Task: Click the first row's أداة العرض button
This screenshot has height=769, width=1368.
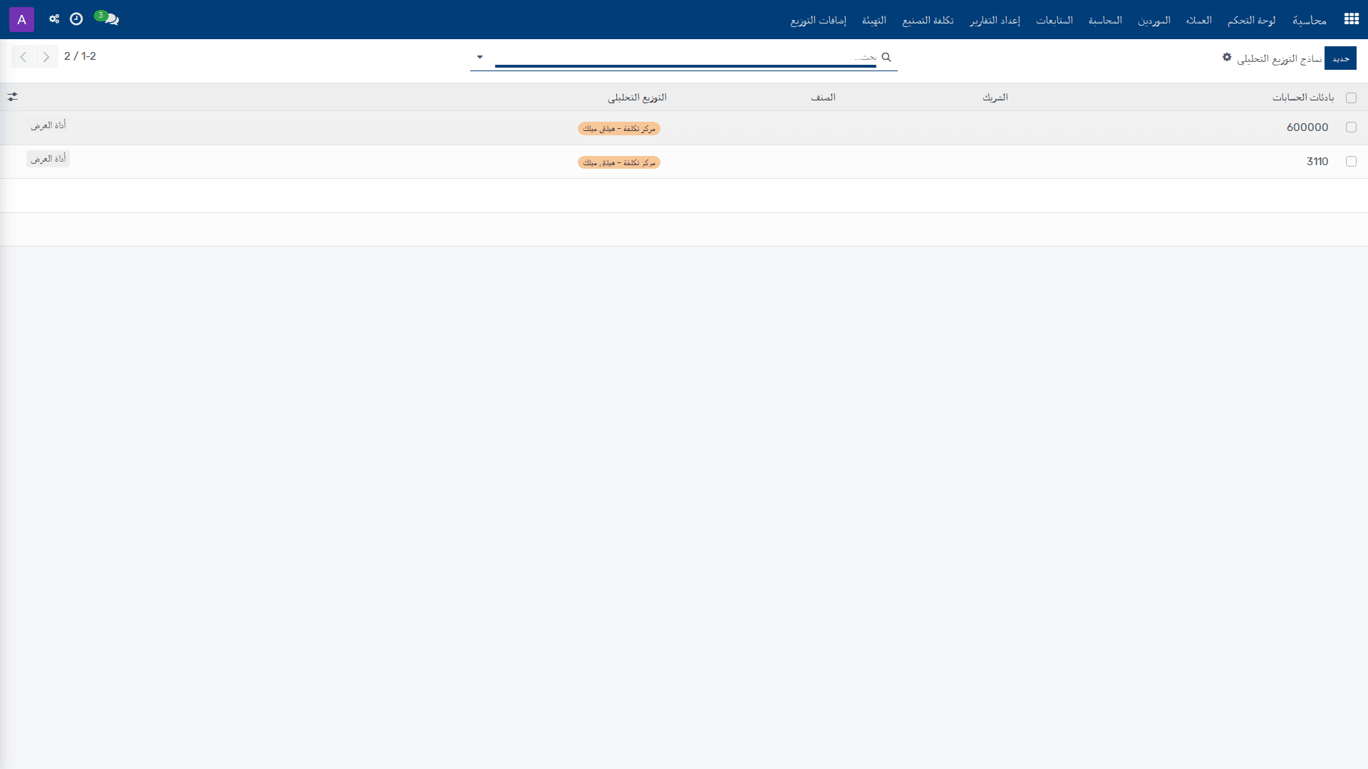Action: [x=48, y=125]
